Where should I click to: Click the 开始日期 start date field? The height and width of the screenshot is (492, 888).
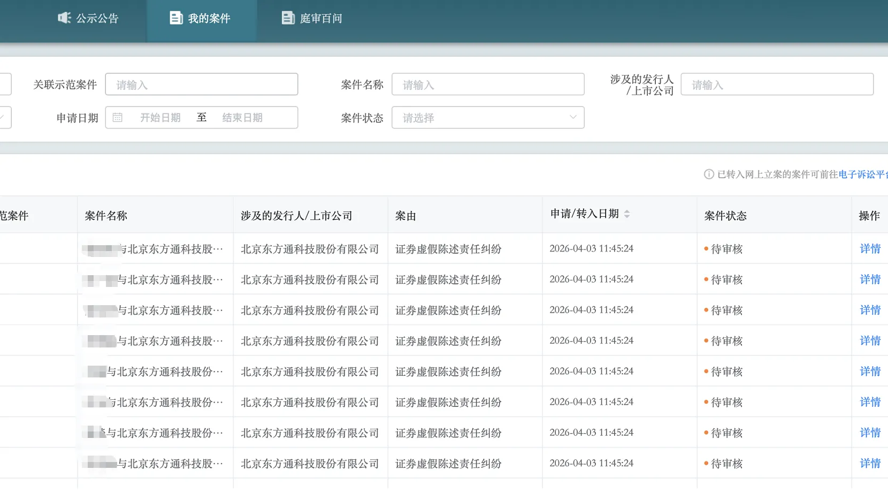(160, 117)
